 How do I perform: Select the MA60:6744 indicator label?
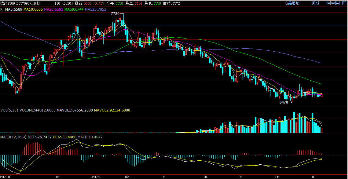click(x=74, y=9)
